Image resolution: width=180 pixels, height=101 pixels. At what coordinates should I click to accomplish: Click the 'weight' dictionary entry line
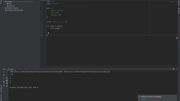[x=55, y=15]
